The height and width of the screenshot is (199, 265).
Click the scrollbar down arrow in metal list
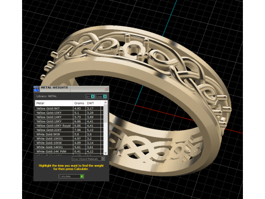coord(105,153)
